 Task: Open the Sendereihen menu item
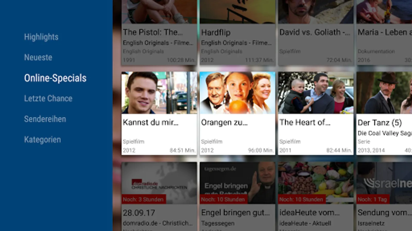(x=45, y=119)
